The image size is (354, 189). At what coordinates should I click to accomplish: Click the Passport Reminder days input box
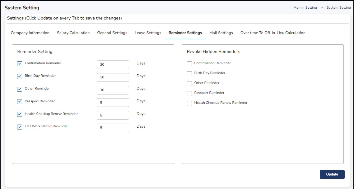click(x=113, y=103)
